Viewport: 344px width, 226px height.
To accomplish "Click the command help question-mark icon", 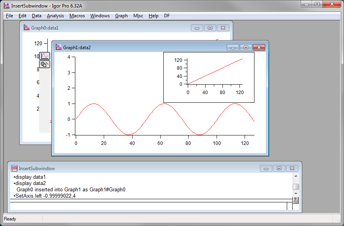I will pos(296,200).
